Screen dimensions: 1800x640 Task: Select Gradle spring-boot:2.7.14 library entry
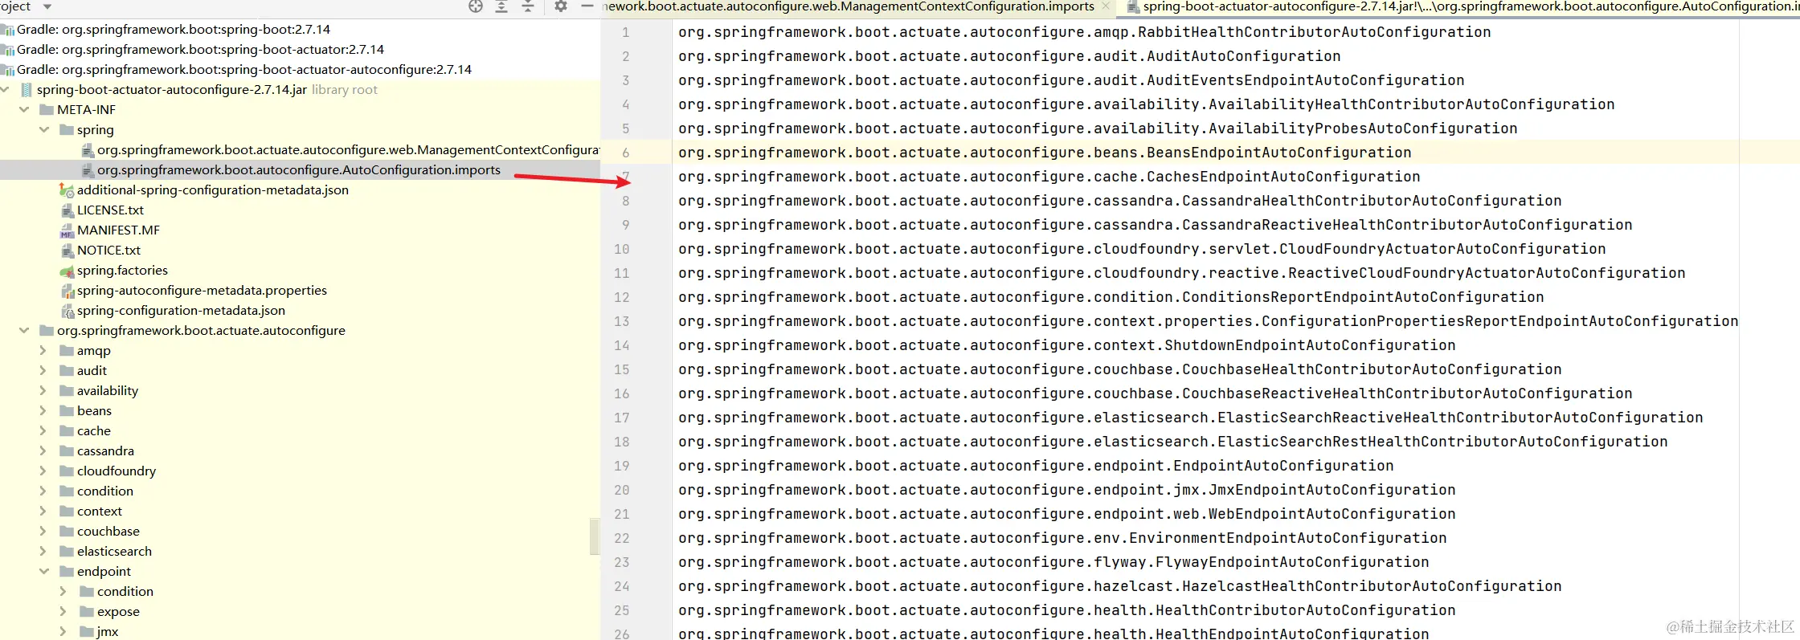[174, 30]
